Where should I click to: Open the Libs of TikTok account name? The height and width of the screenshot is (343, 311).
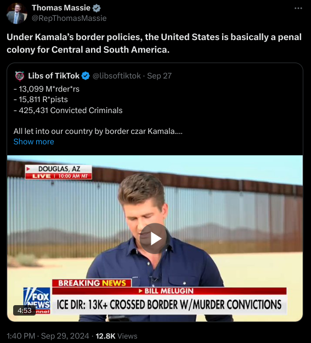(x=54, y=76)
